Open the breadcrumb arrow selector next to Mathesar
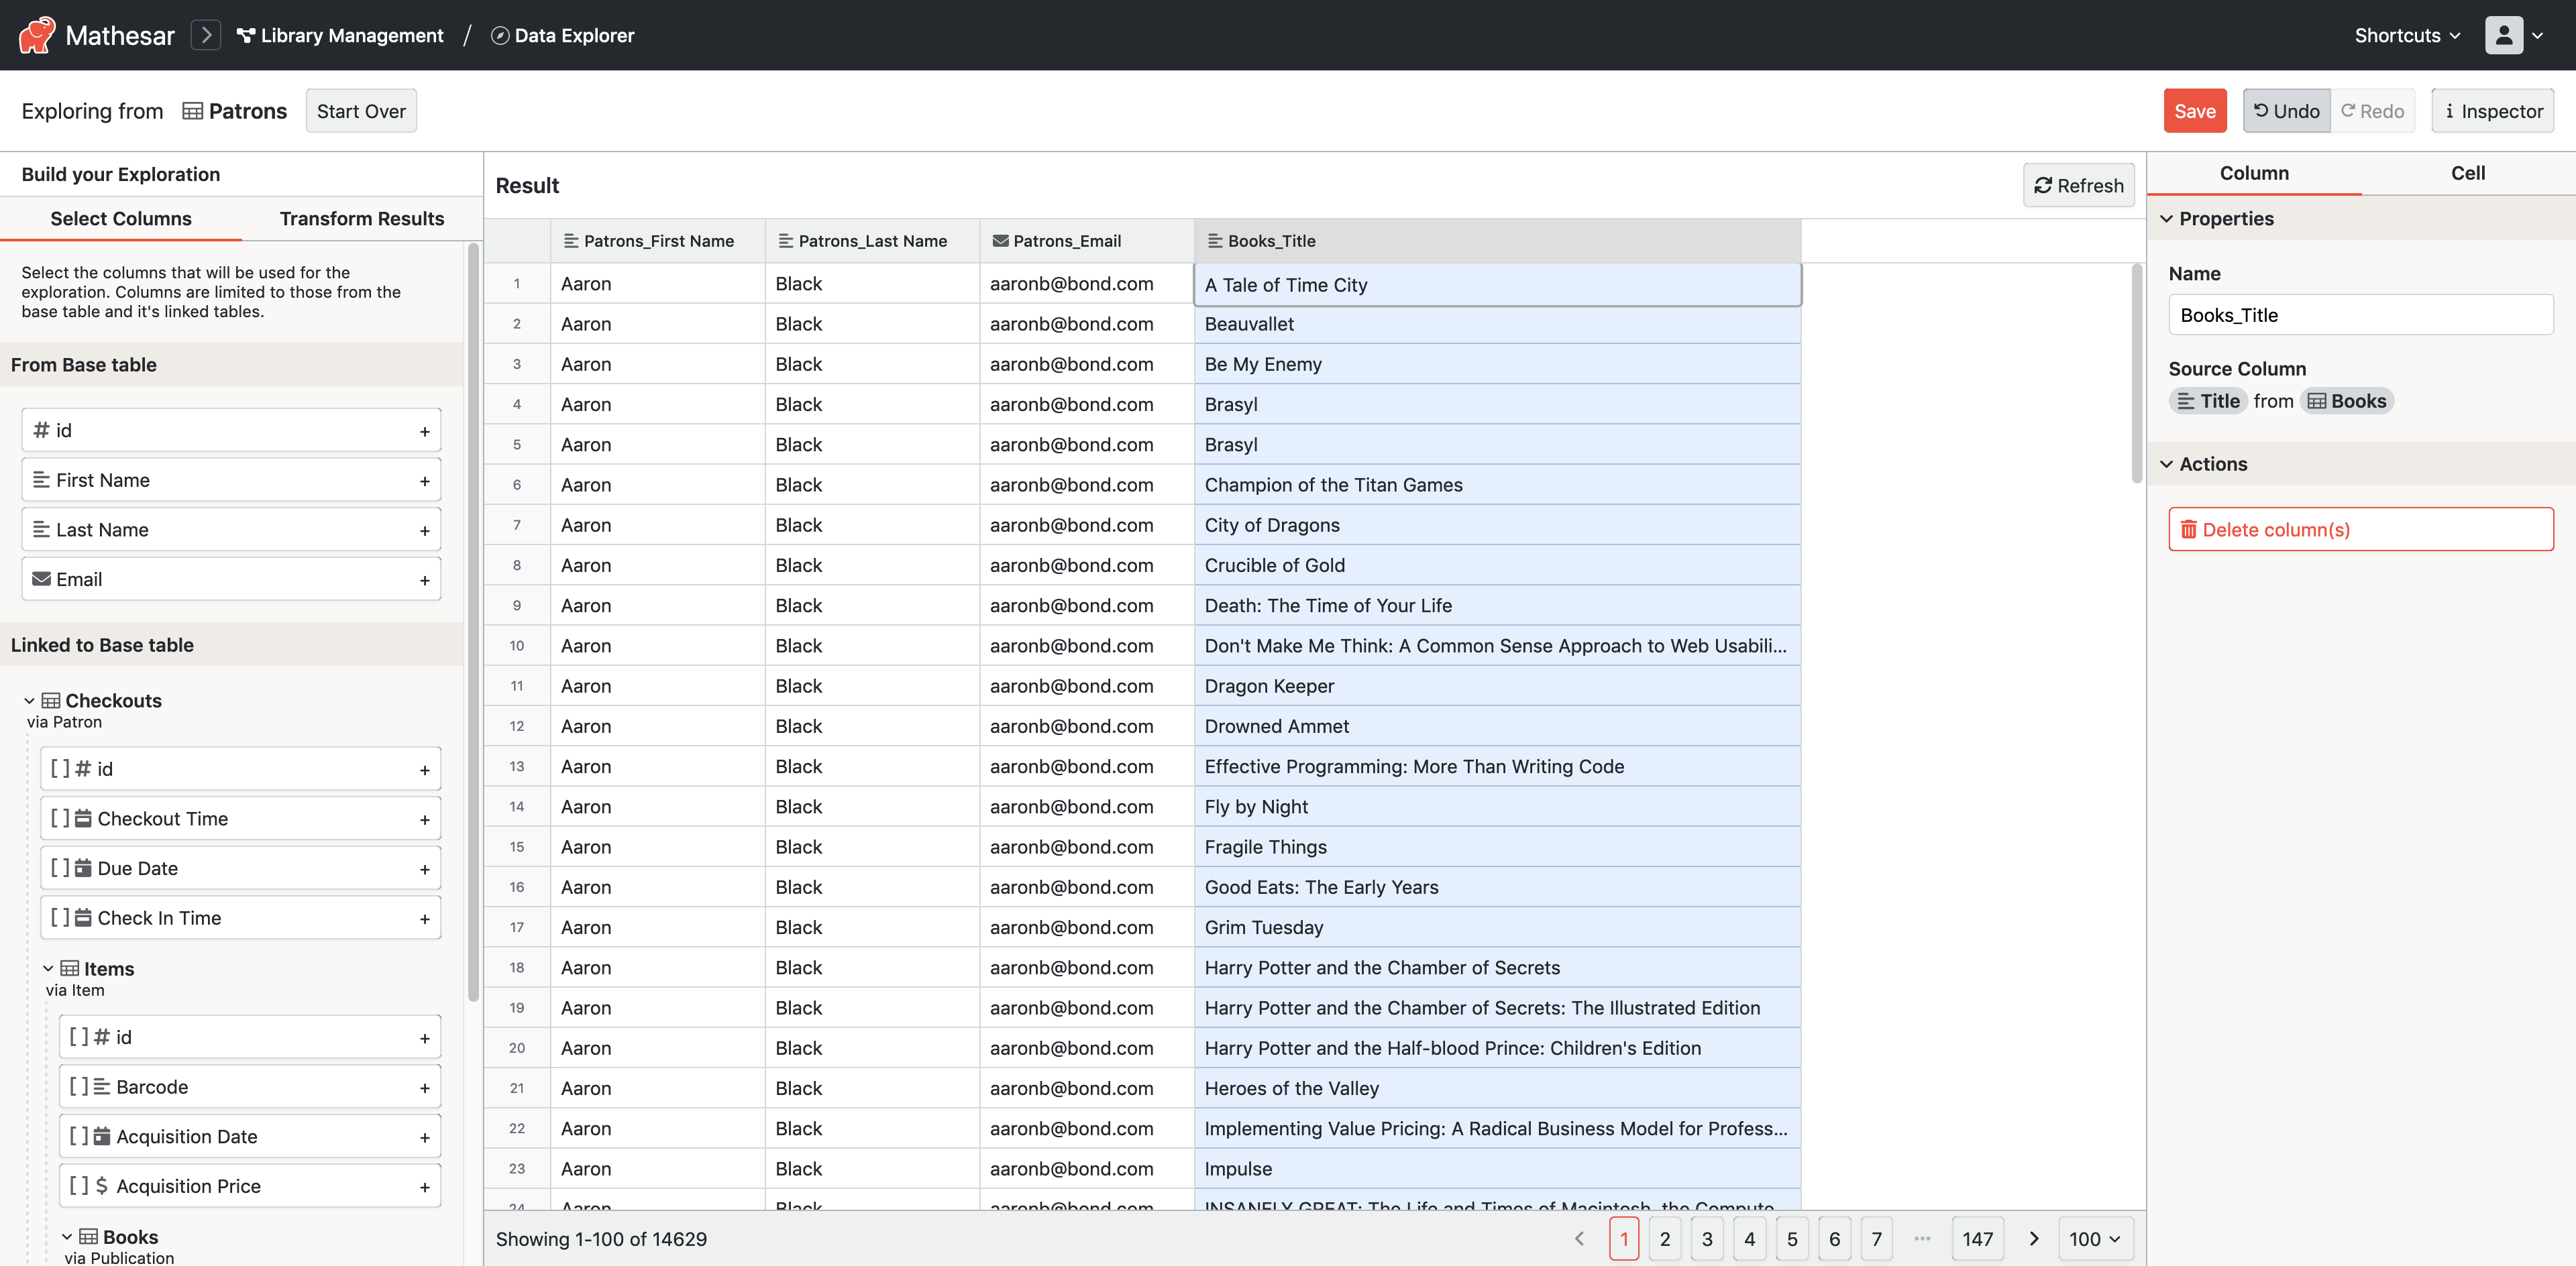This screenshot has height=1266, width=2576. (205, 35)
